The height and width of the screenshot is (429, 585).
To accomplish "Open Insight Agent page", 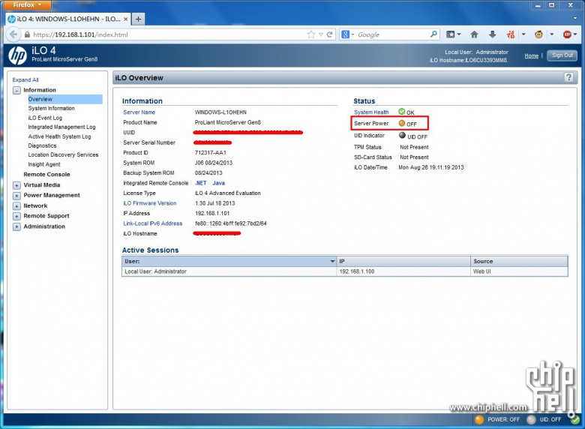I will pos(44,164).
